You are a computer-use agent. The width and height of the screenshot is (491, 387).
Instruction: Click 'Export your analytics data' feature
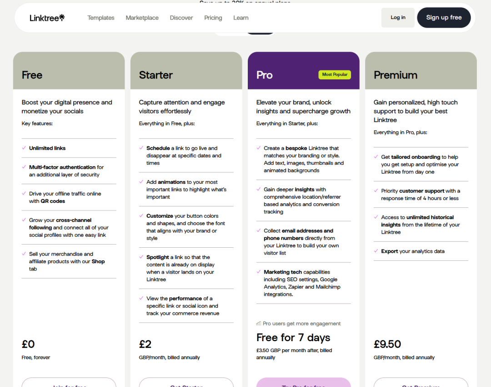(413, 251)
